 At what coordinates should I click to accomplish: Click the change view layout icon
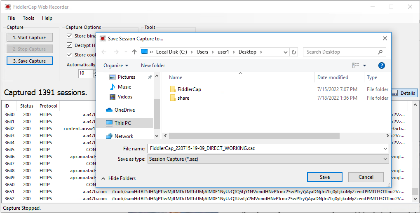pos(356,66)
